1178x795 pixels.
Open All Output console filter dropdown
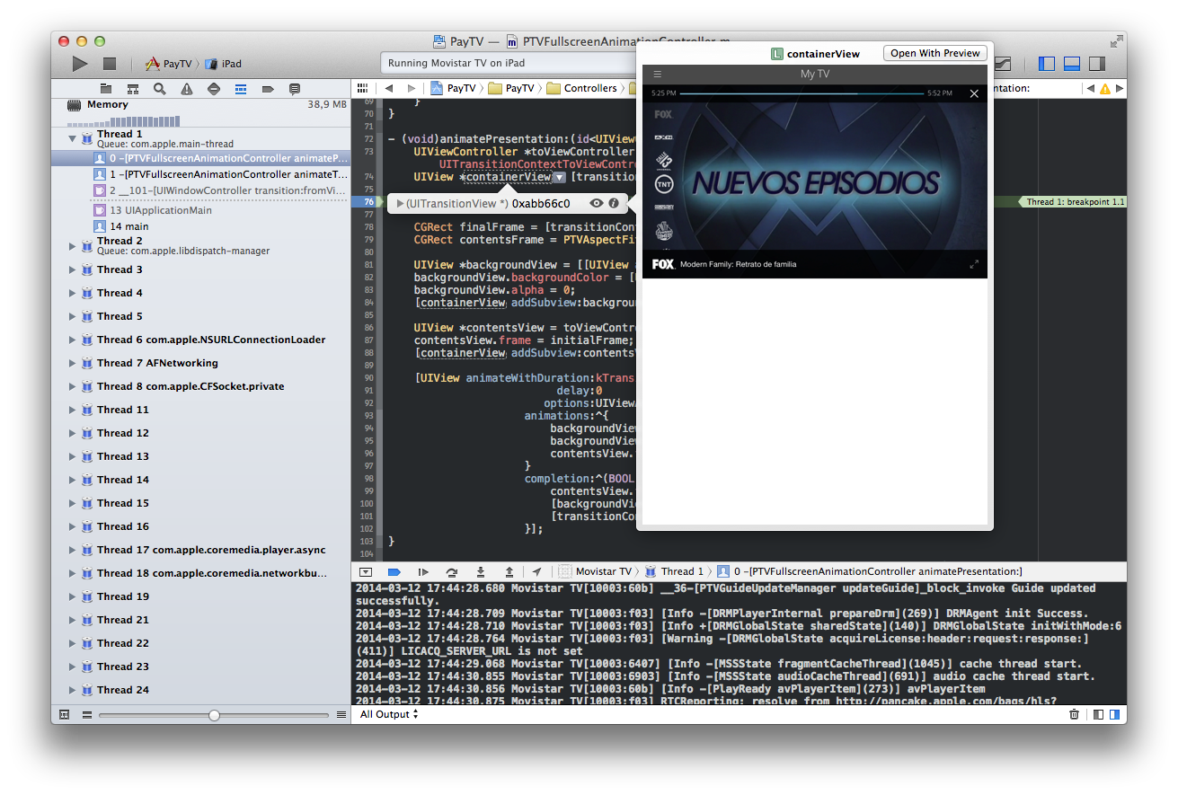coord(389,714)
